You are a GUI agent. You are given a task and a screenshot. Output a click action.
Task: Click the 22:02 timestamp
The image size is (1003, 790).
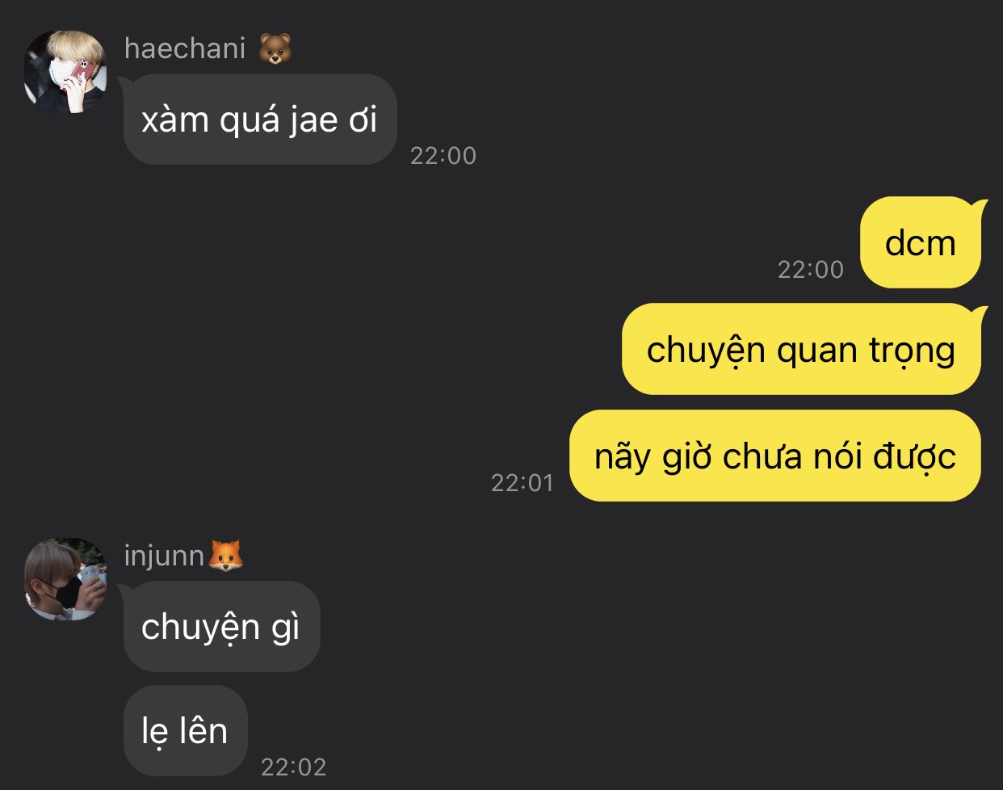click(x=294, y=767)
